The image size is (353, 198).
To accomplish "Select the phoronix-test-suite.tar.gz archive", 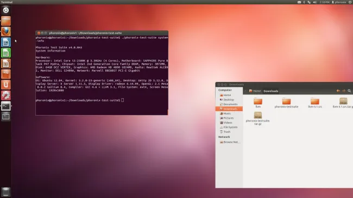I will [x=258, y=119].
